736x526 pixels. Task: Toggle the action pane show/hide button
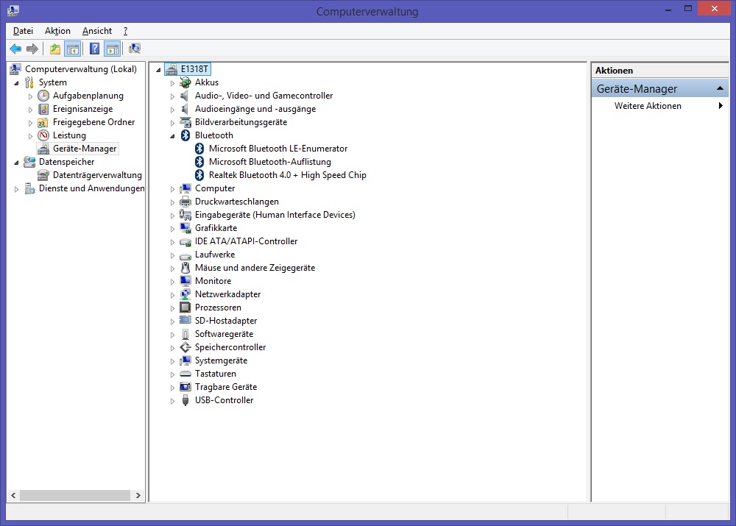[112, 49]
